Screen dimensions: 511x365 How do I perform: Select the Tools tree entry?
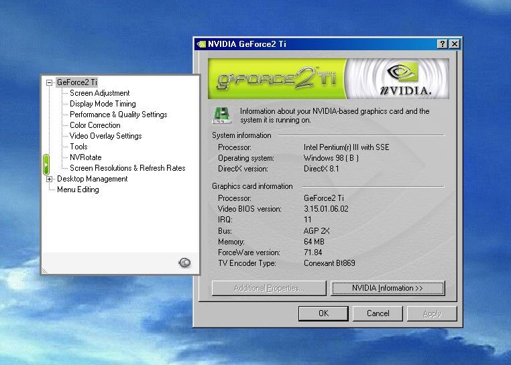[x=78, y=147]
